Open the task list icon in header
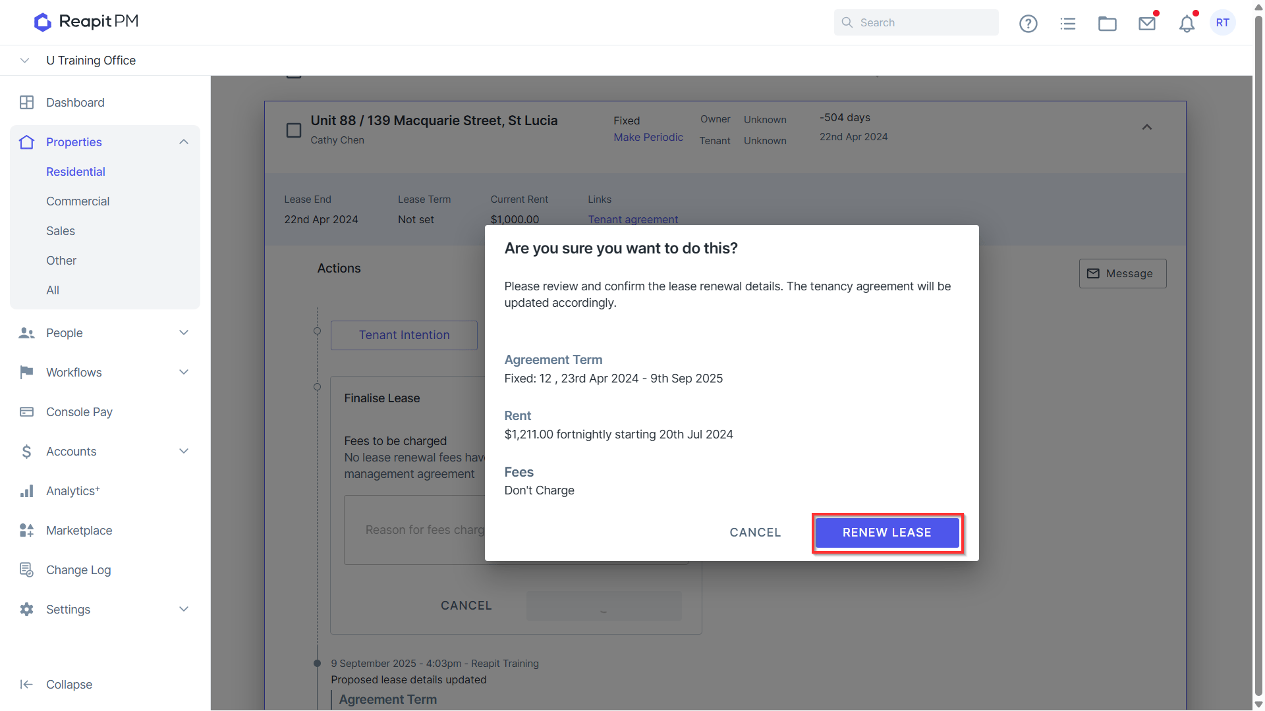 coord(1067,23)
